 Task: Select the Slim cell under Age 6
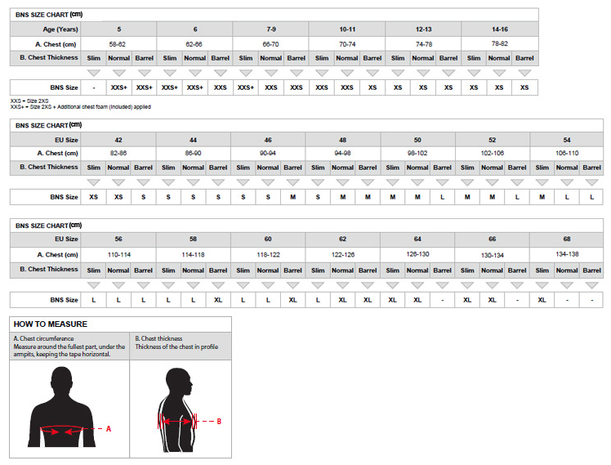pos(169,58)
